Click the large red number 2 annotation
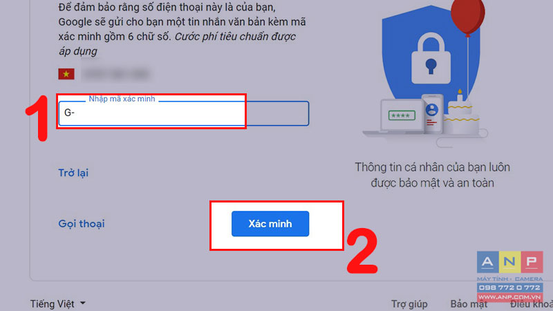This screenshot has height=311, width=553. coord(362,250)
